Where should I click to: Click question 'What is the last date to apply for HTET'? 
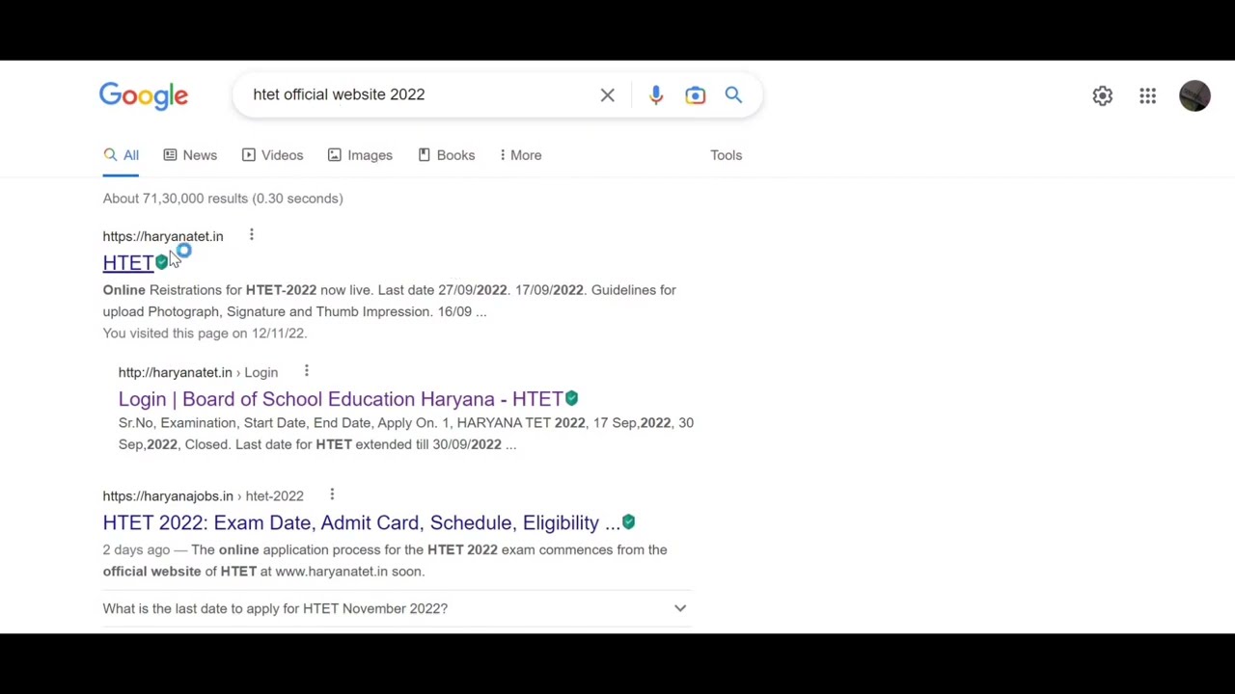pos(275,608)
